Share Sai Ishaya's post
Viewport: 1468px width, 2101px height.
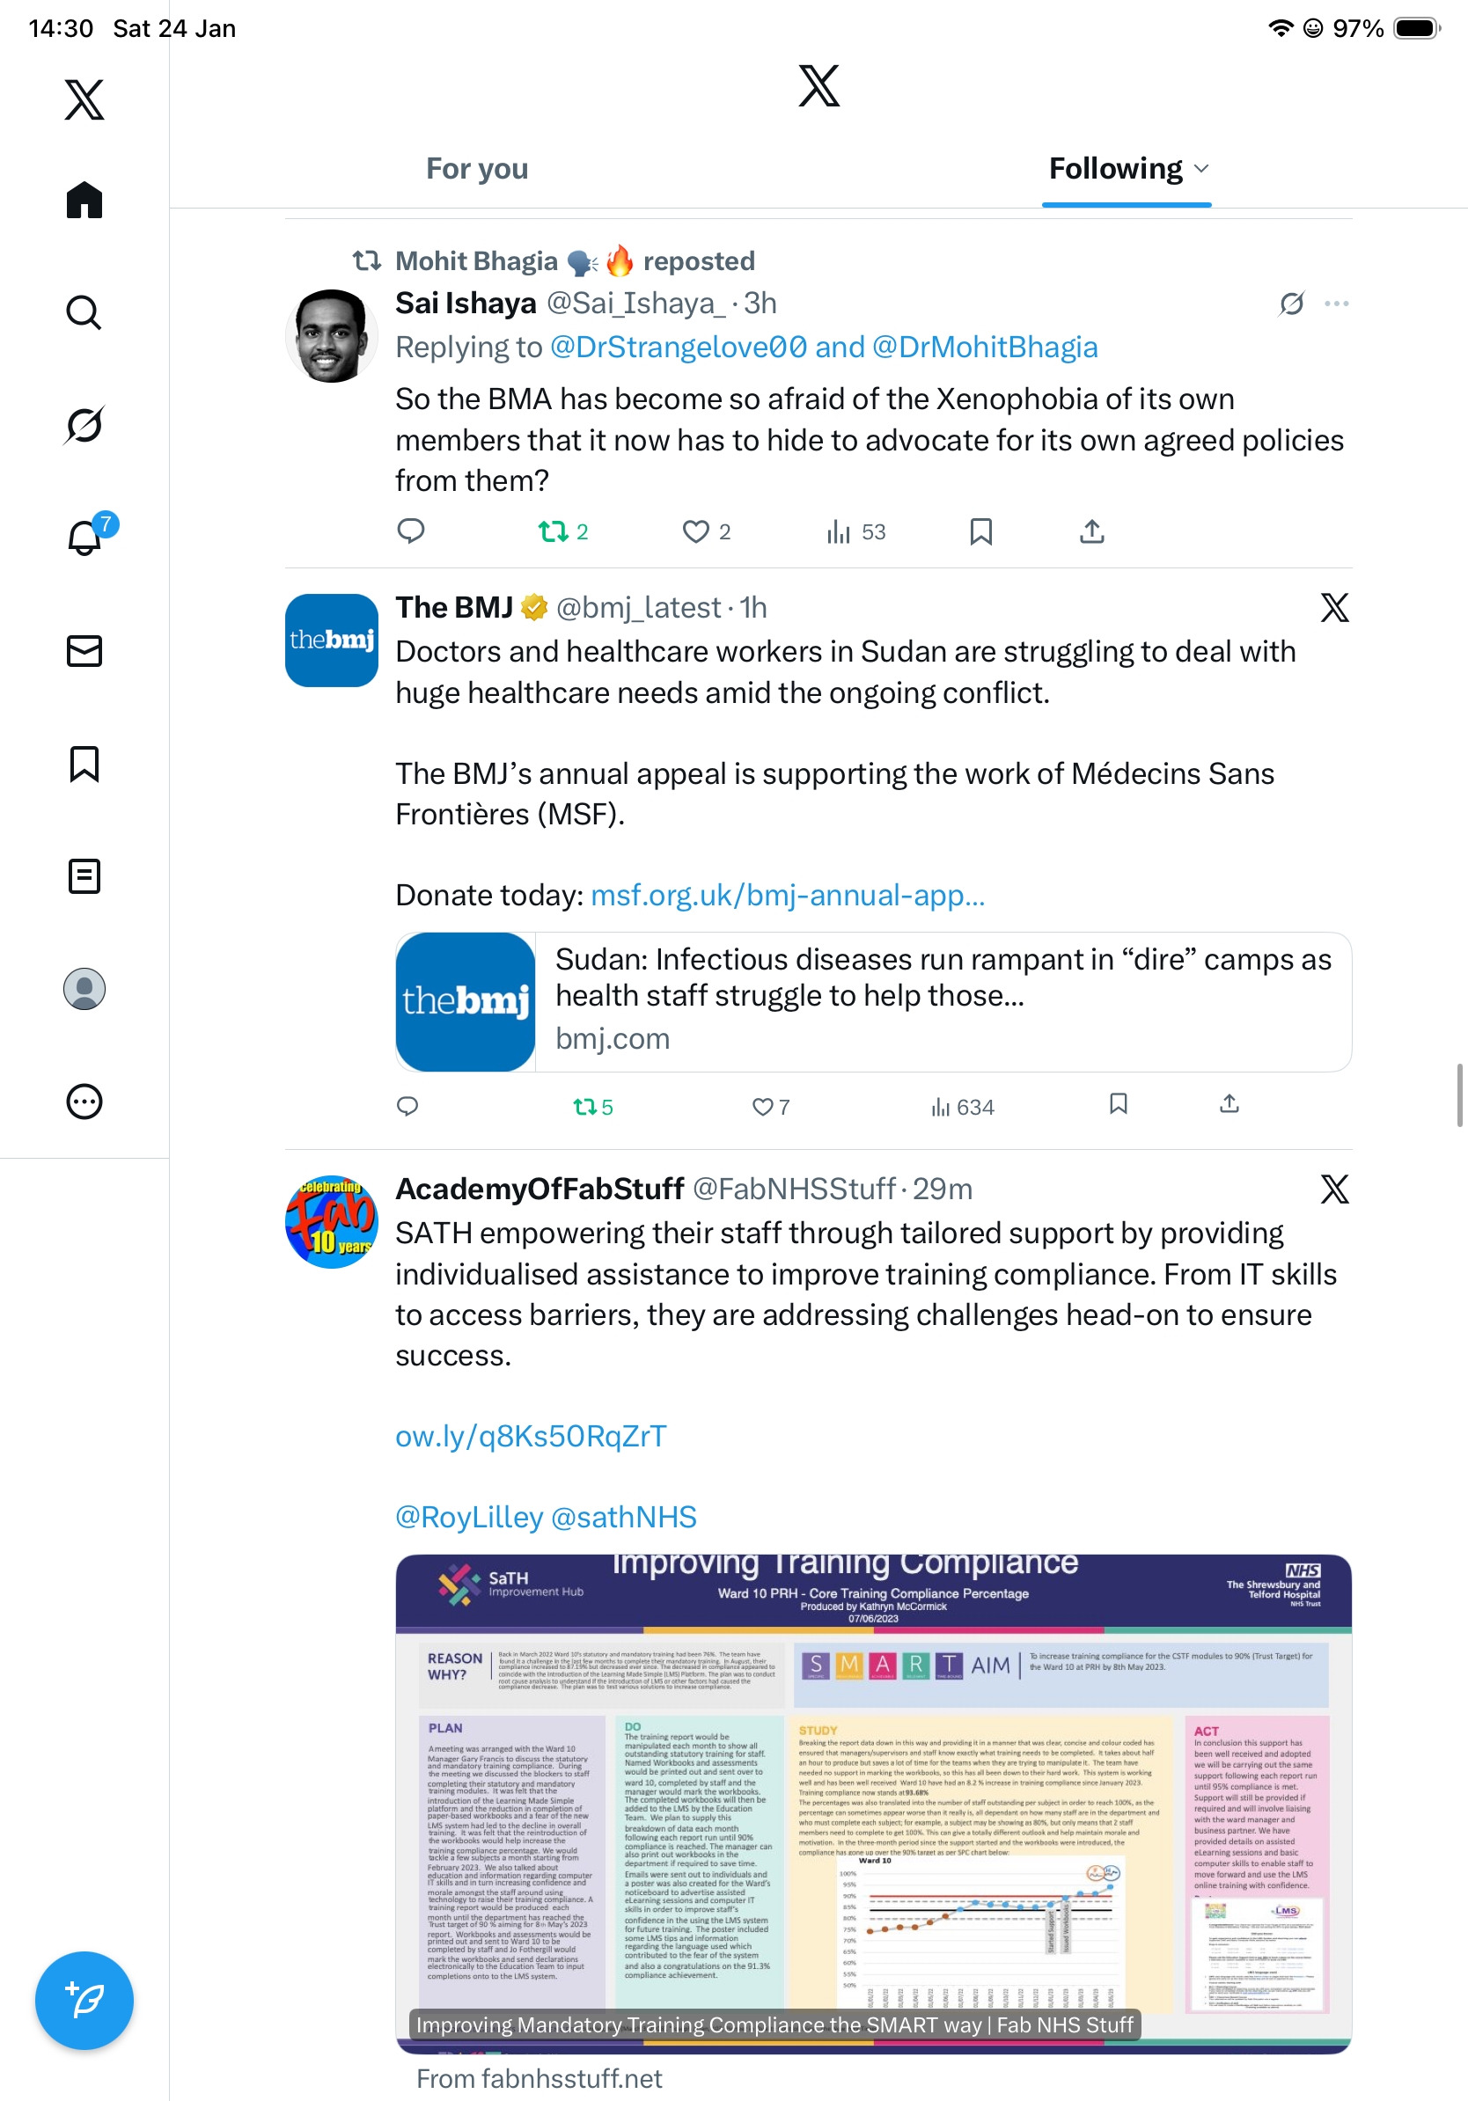point(1092,531)
